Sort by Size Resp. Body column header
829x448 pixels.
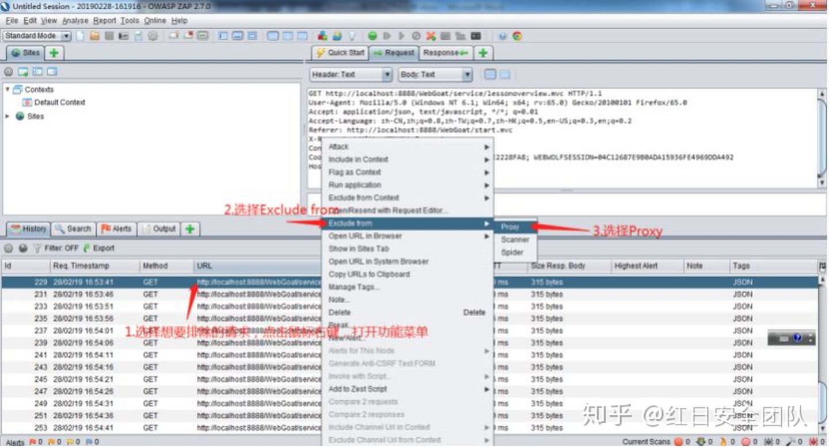coord(569,266)
